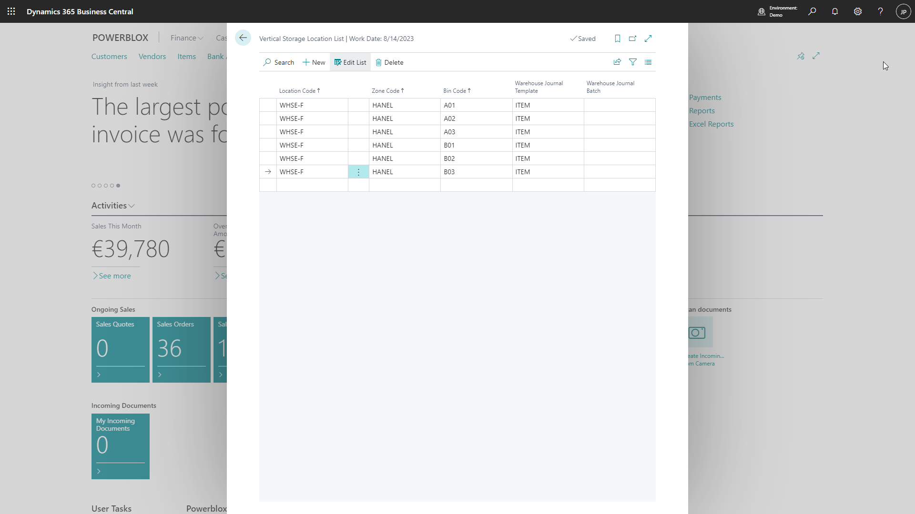Expand the Finance menu on the Role Center
The image size is (915, 514).
(x=187, y=38)
